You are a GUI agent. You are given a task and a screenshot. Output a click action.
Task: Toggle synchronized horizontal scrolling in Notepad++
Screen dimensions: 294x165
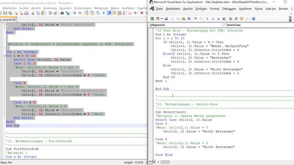click(x=91, y=13)
